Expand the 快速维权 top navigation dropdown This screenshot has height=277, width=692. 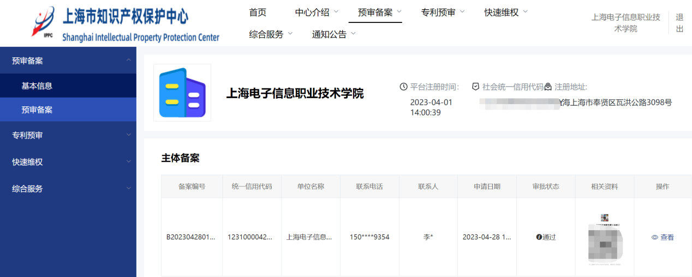click(506, 12)
